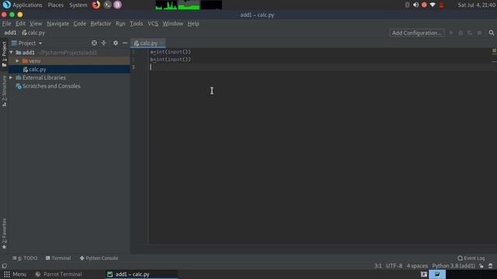This screenshot has height=279, width=497.
Task: Expand External Libraries node
Action: (11, 77)
